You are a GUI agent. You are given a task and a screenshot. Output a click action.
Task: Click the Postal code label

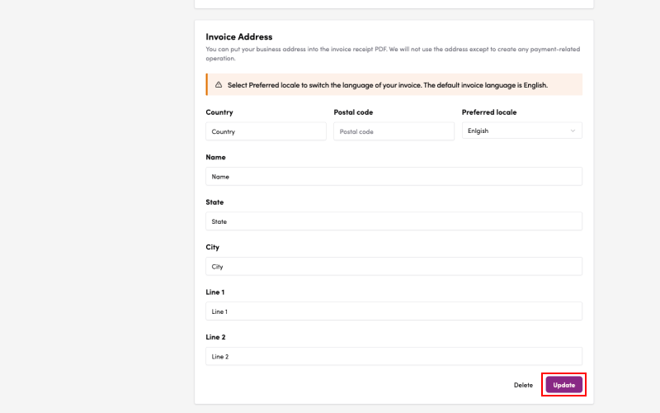(x=353, y=112)
